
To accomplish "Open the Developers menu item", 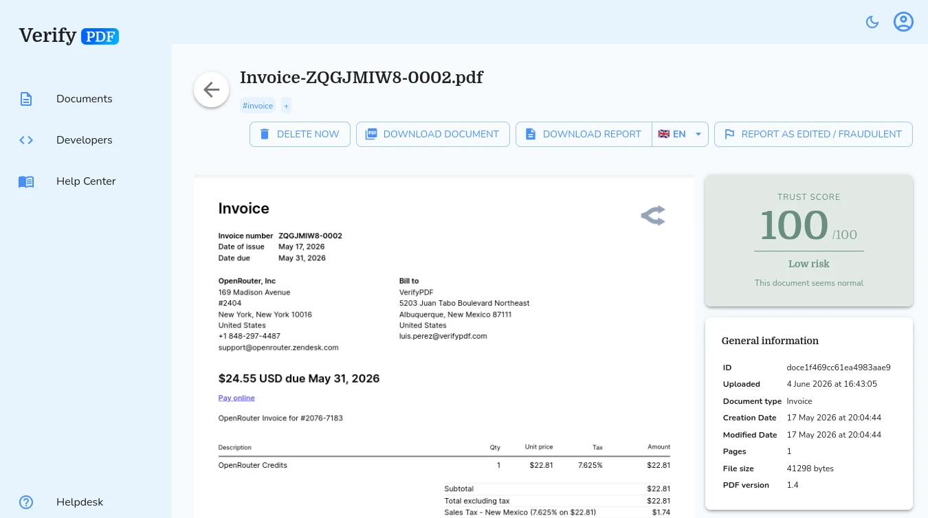I will tap(84, 140).
